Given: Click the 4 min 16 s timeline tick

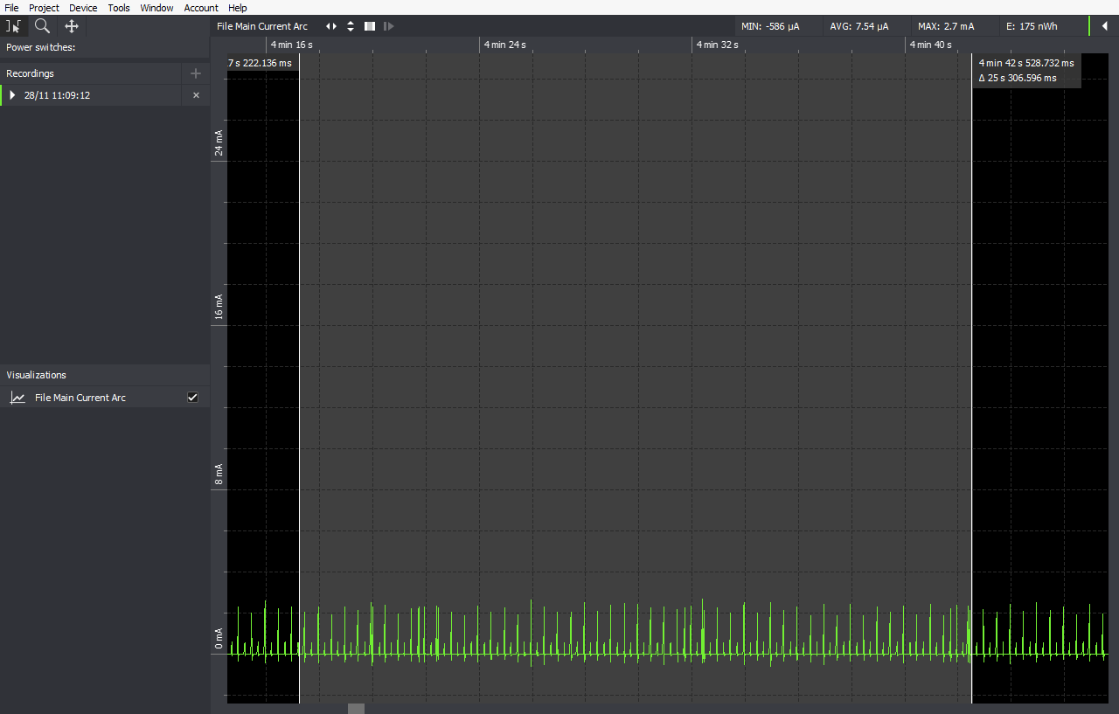Looking at the screenshot, I should coord(291,45).
